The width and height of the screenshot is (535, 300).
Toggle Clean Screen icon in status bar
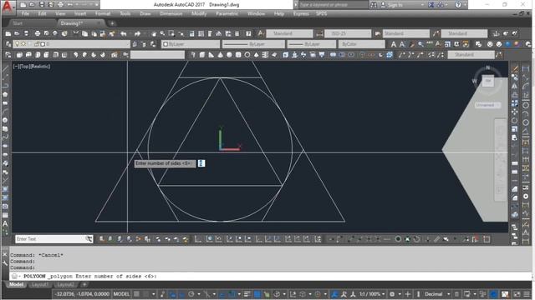(x=517, y=294)
